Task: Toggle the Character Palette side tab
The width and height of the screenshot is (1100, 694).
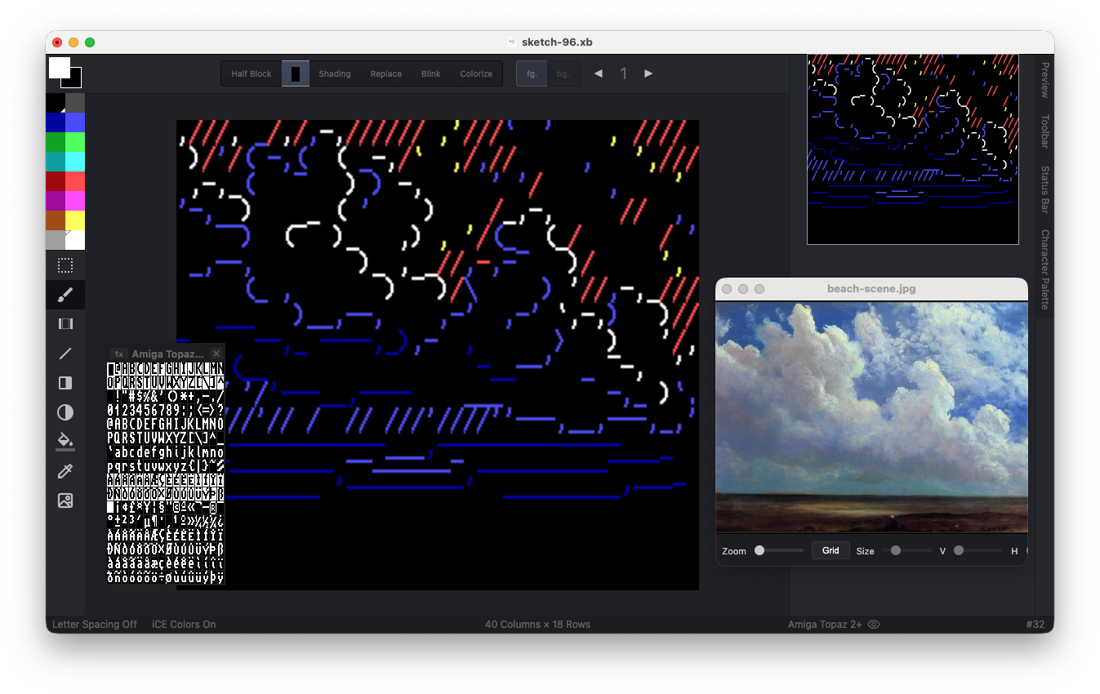Action: (x=1044, y=269)
